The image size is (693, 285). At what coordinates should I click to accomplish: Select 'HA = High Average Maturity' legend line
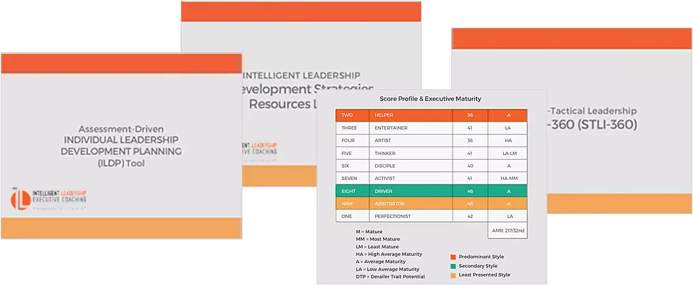point(389,254)
